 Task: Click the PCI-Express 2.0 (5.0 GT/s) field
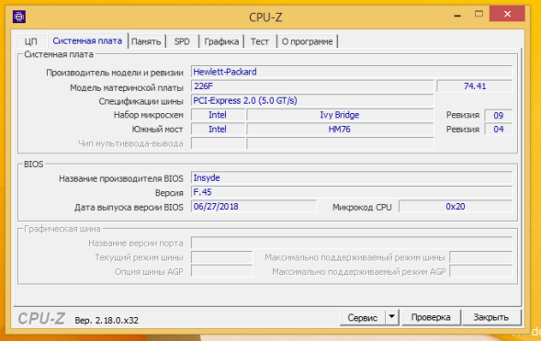pyautogui.click(x=312, y=100)
